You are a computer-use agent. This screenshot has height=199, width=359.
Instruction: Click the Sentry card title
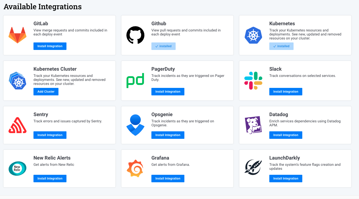coord(41,114)
